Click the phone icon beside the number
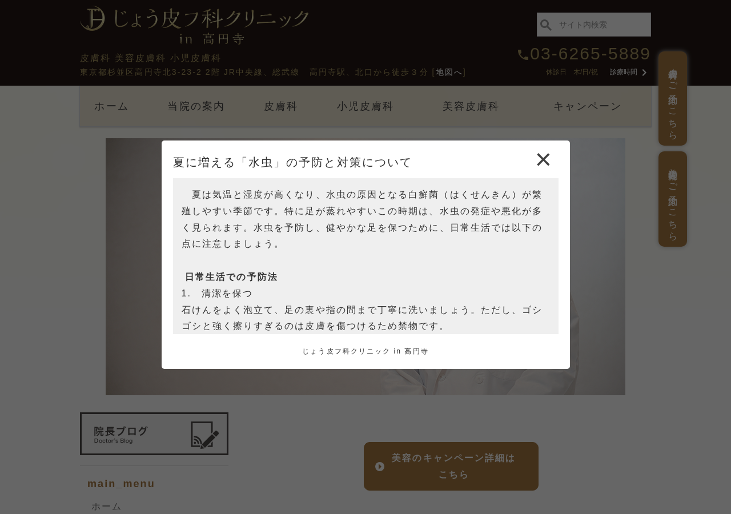731x514 pixels. [x=523, y=54]
